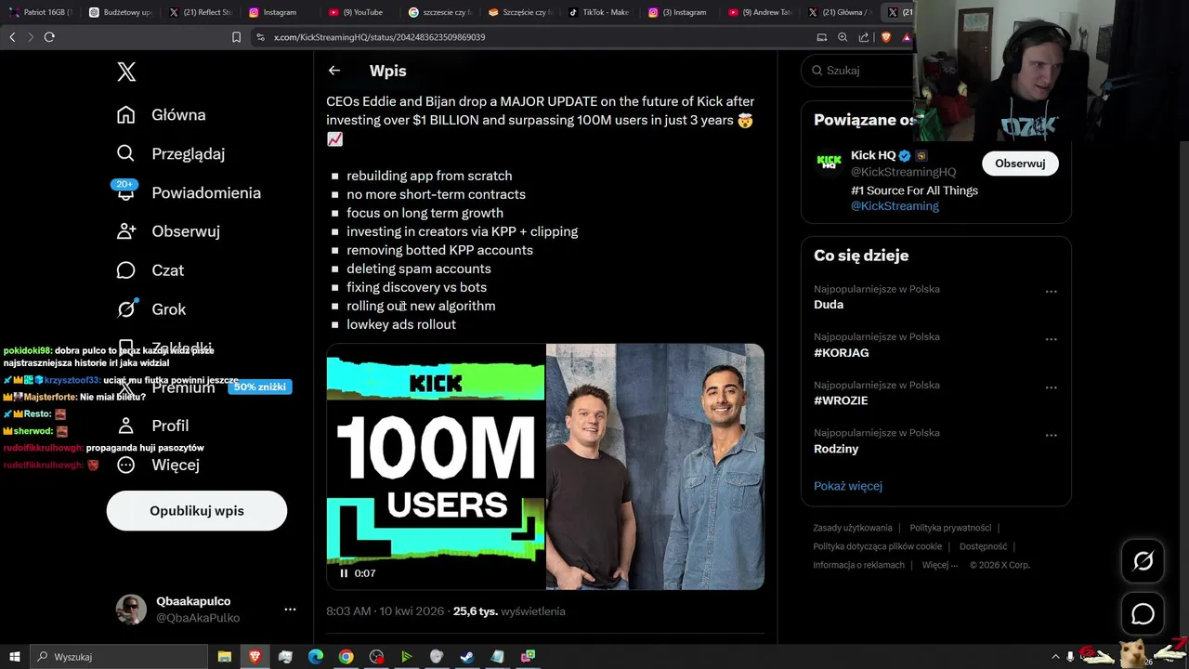The width and height of the screenshot is (1189, 669).
Task: Click 50% zniżki Premium badge
Action: pyautogui.click(x=259, y=387)
